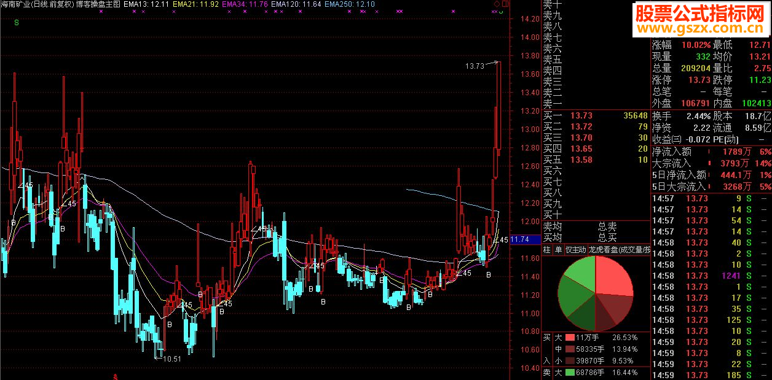The height and width of the screenshot is (380, 772).
Task: Select the 14:57 trade of 54 lots
Action: tap(711, 220)
